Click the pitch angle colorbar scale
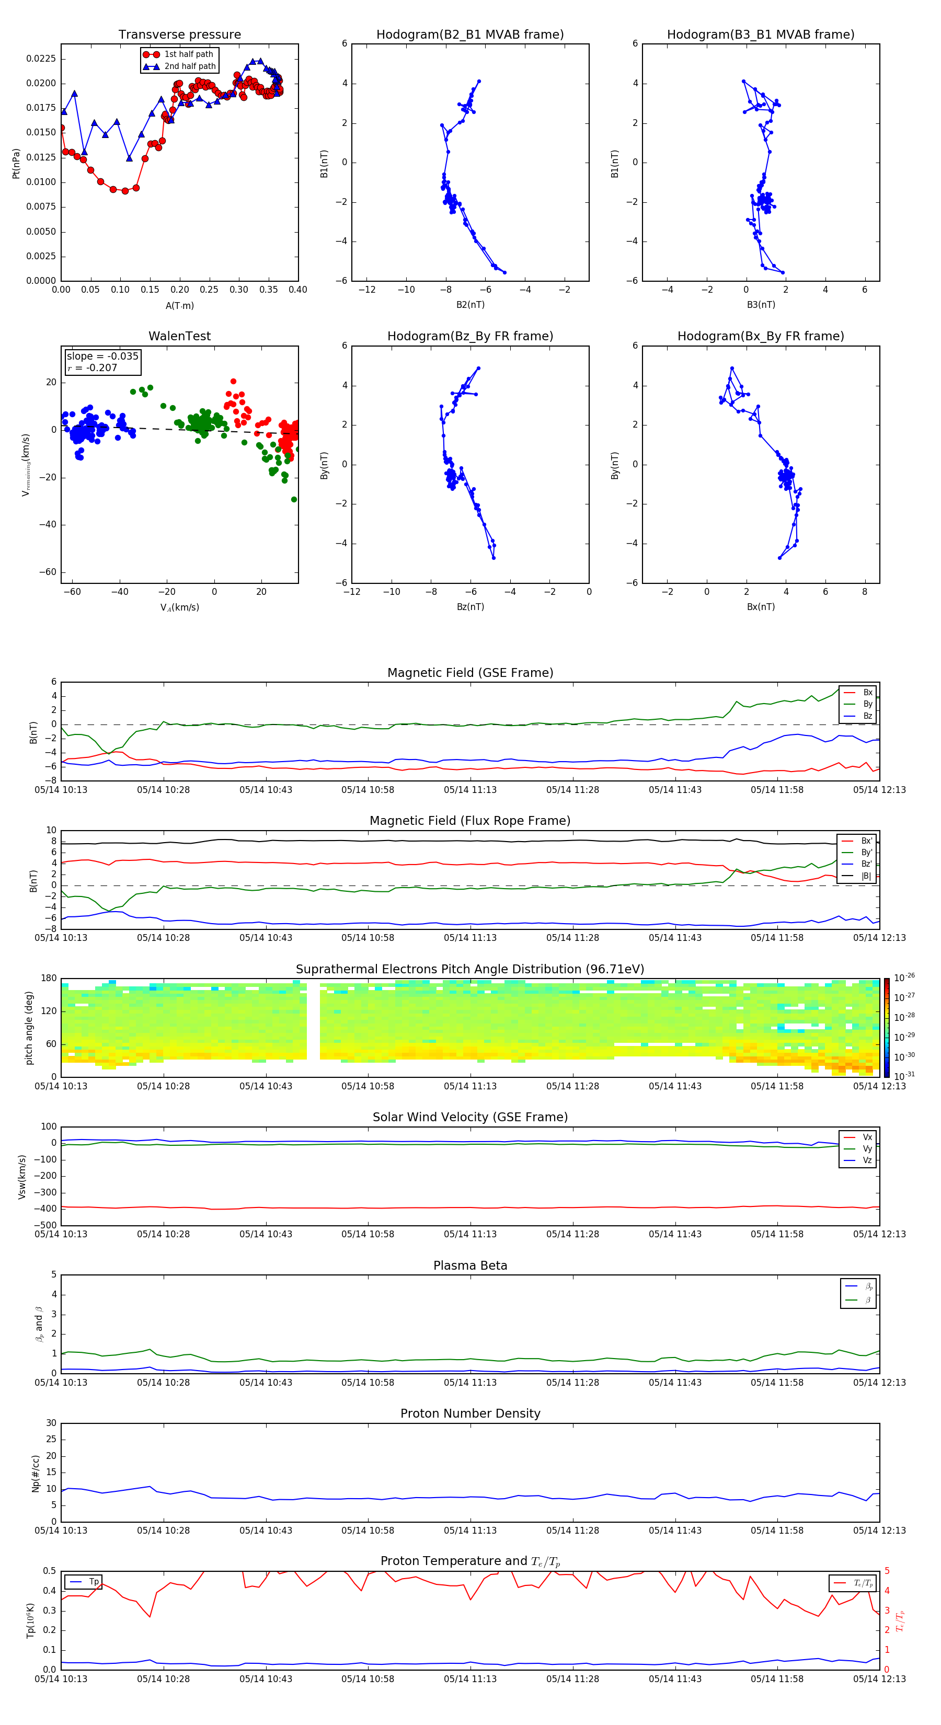The height and width of the screenshot is (1725, 941). point(887,1028)
